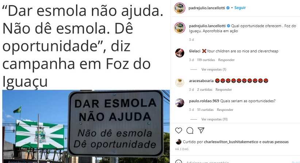Open comments with speech bubble icon
The image size is (300, 163).
click(190, 131)
